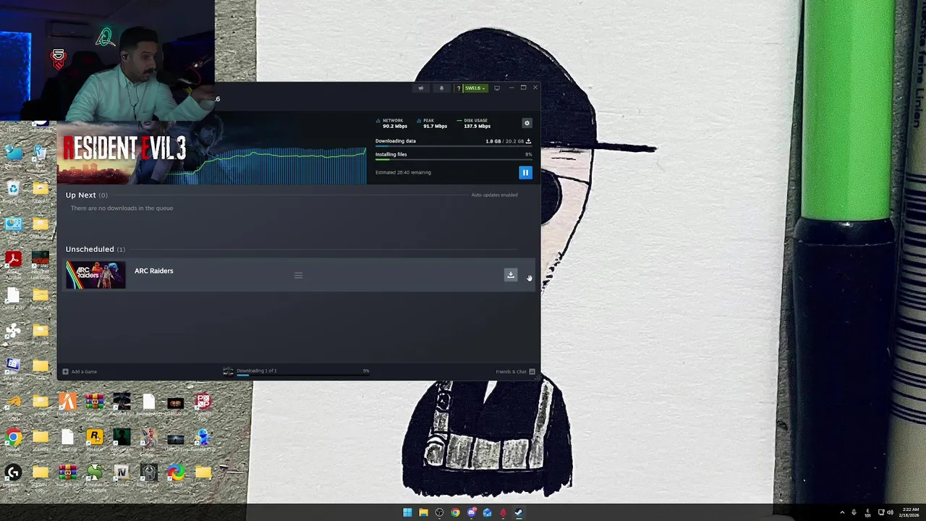Open Steam announcements megaphone icon
The width and height of the screenshot is (926, 521).
coord(420,88)
